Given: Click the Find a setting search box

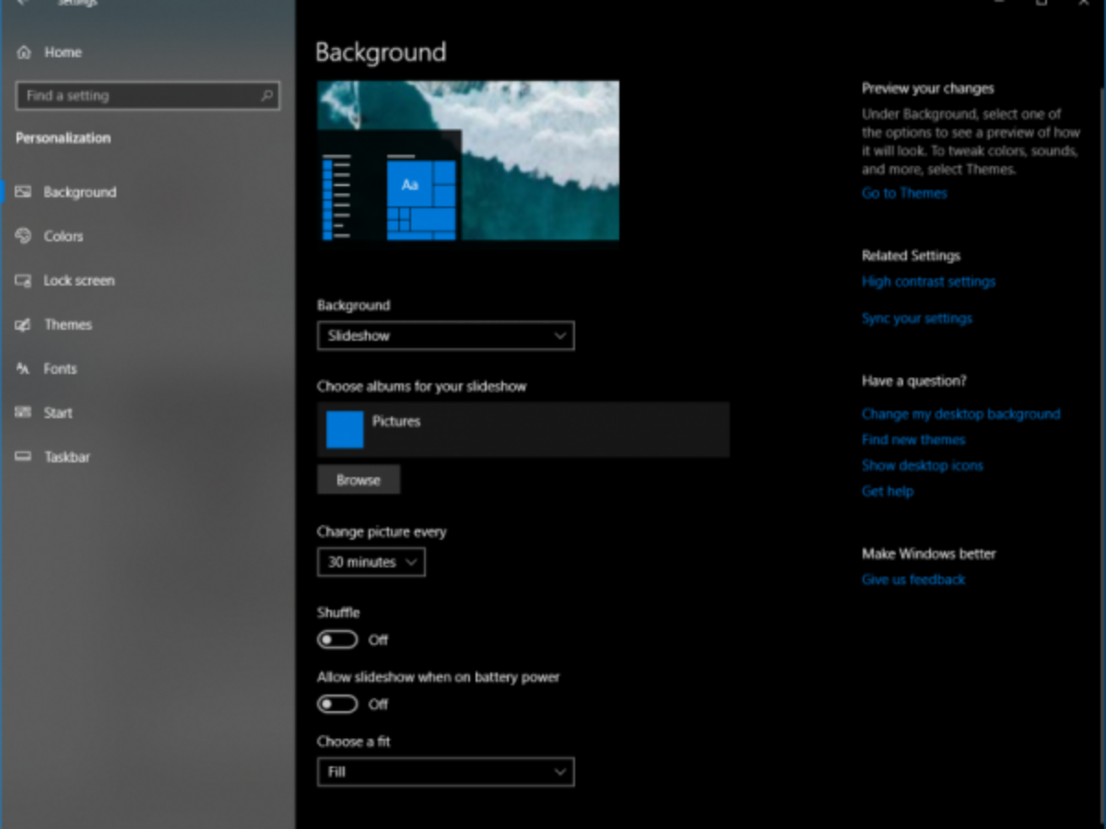Looking at the screenshot, I should (x=138, y=96).
